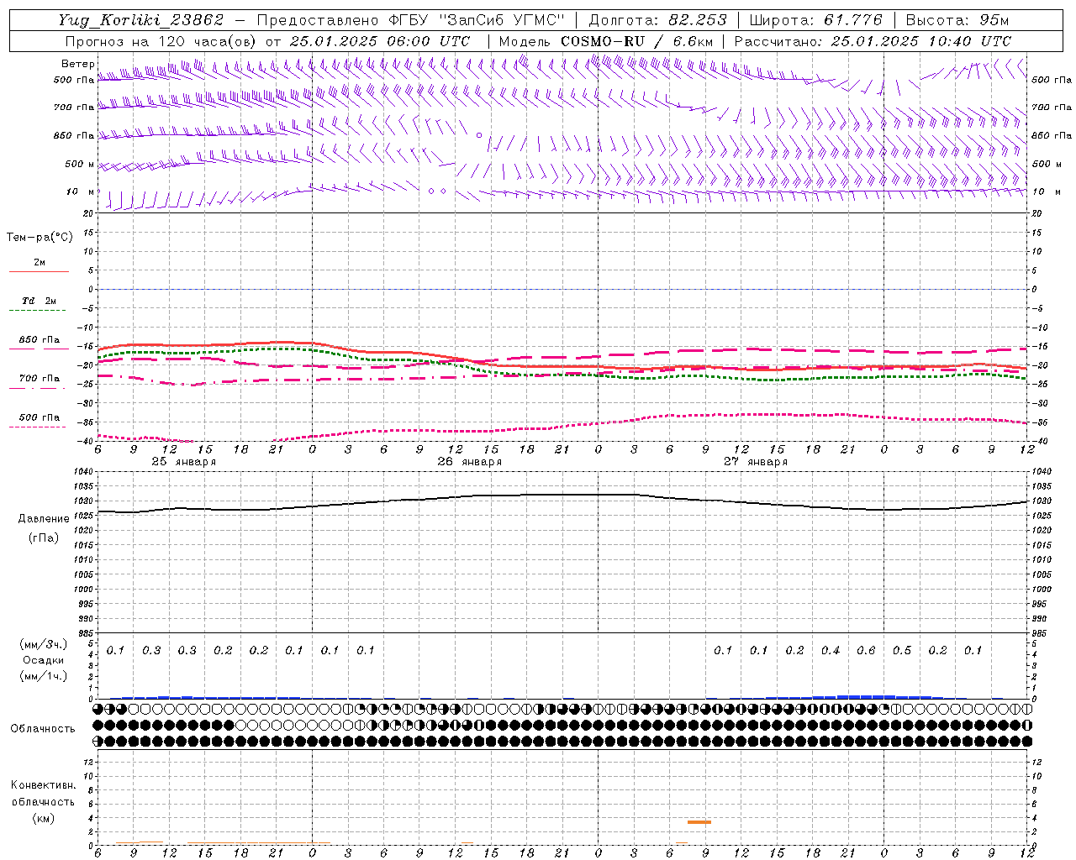
Task: Click the Осадки panel label
Action: [44, 660]
